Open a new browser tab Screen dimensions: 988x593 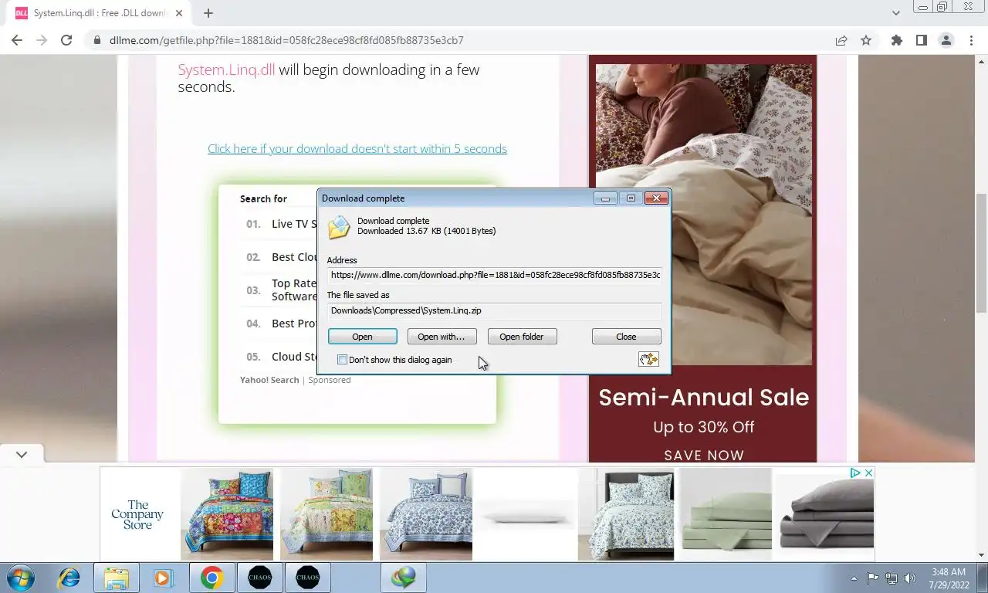[x=208, y=12]
